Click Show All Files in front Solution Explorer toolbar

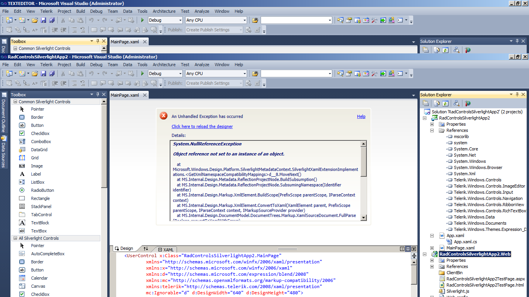point(437,103)
